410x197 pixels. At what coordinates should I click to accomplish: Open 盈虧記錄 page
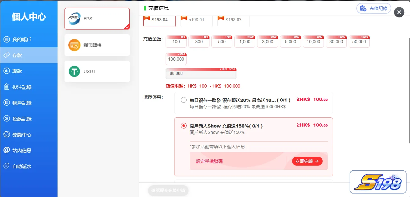point(29,119)
